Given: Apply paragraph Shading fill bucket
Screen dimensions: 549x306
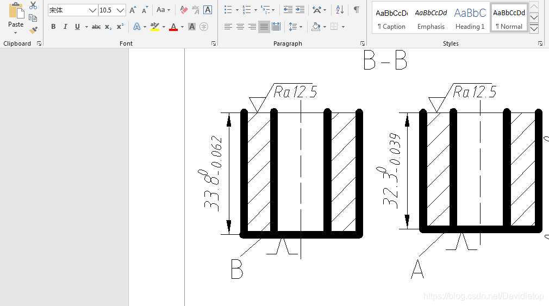Looking at the screenshot, I should click(316, 27).
